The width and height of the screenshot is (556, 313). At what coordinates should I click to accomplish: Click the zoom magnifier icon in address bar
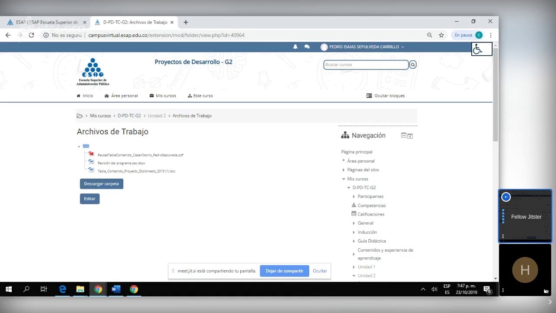coord(430,35)
